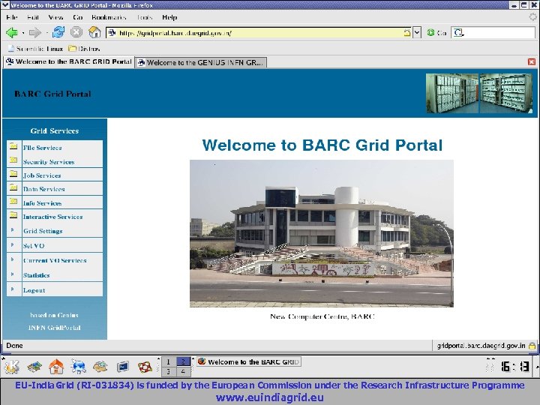Switch to virtual desktop 3 in pager
The height and width of the screenshot is (405, 540).
[169, 371]
